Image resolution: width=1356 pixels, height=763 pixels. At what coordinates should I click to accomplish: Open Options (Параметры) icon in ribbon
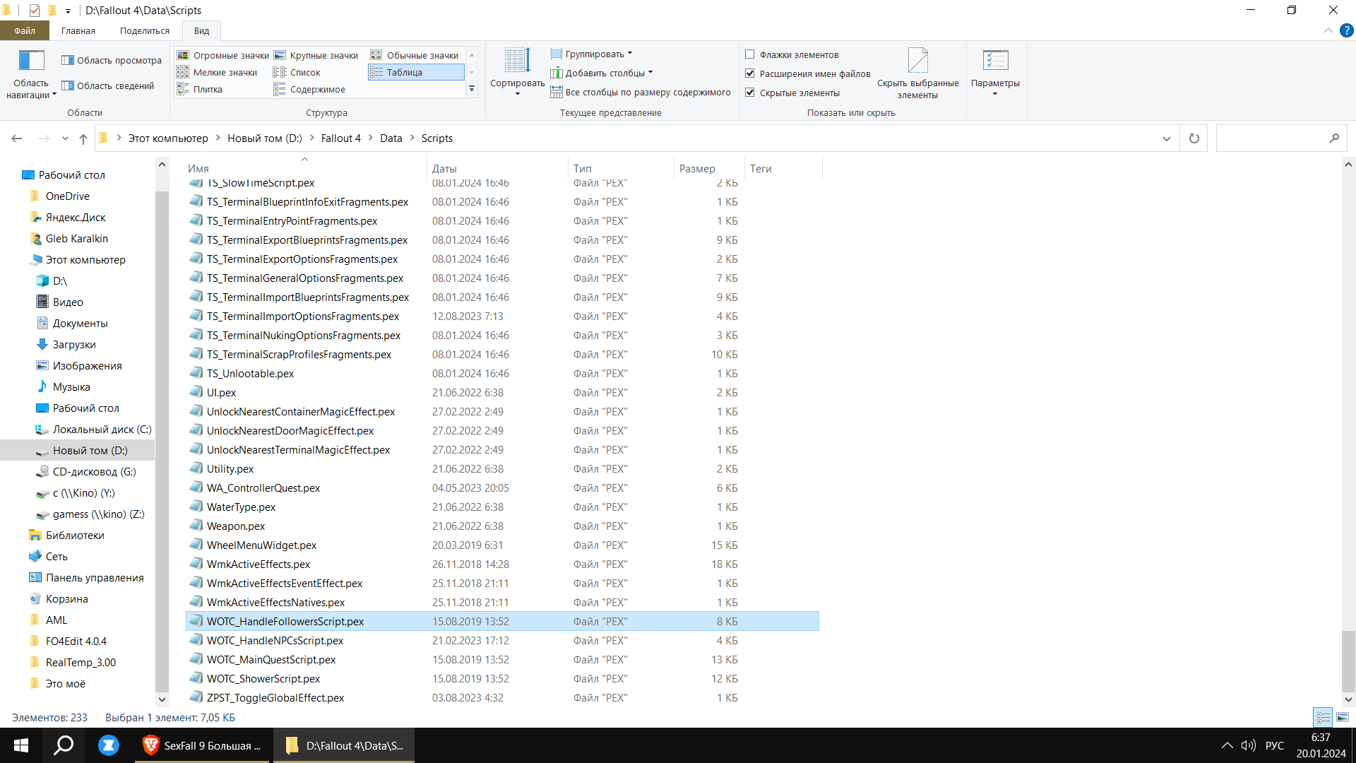click(995, 62)
